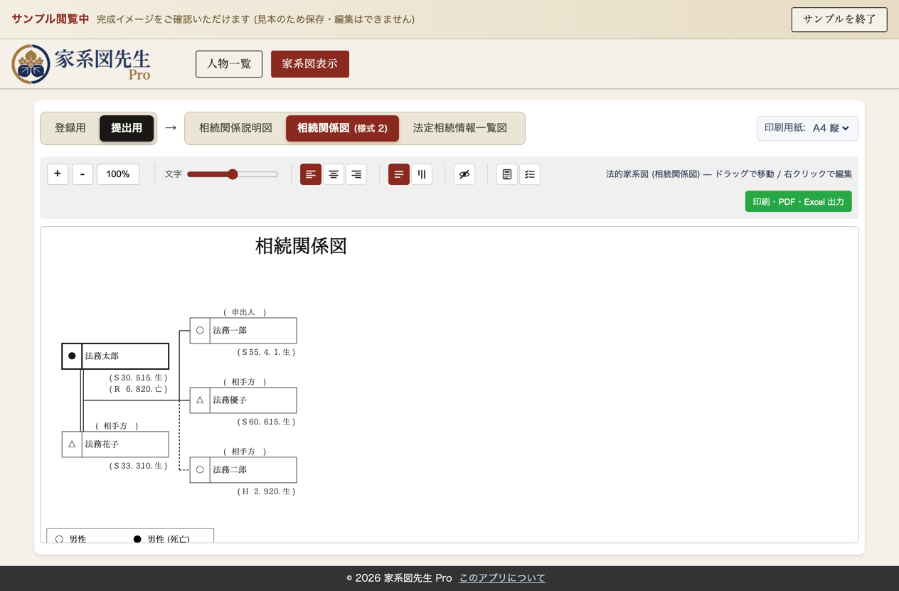The width and height of the screenshot is (899, 591).
Task: Select the 法務一郎 person box
Action: [x=243, y=331]
